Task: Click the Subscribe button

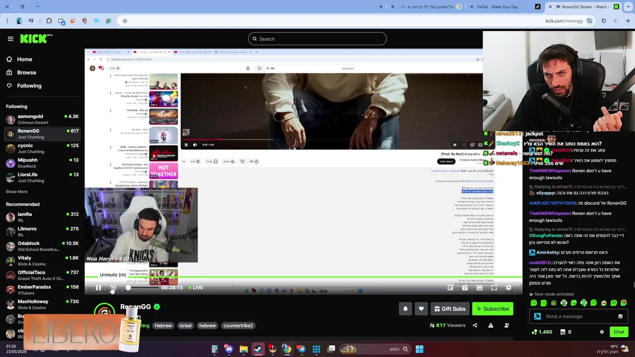Action: point(493,309)
